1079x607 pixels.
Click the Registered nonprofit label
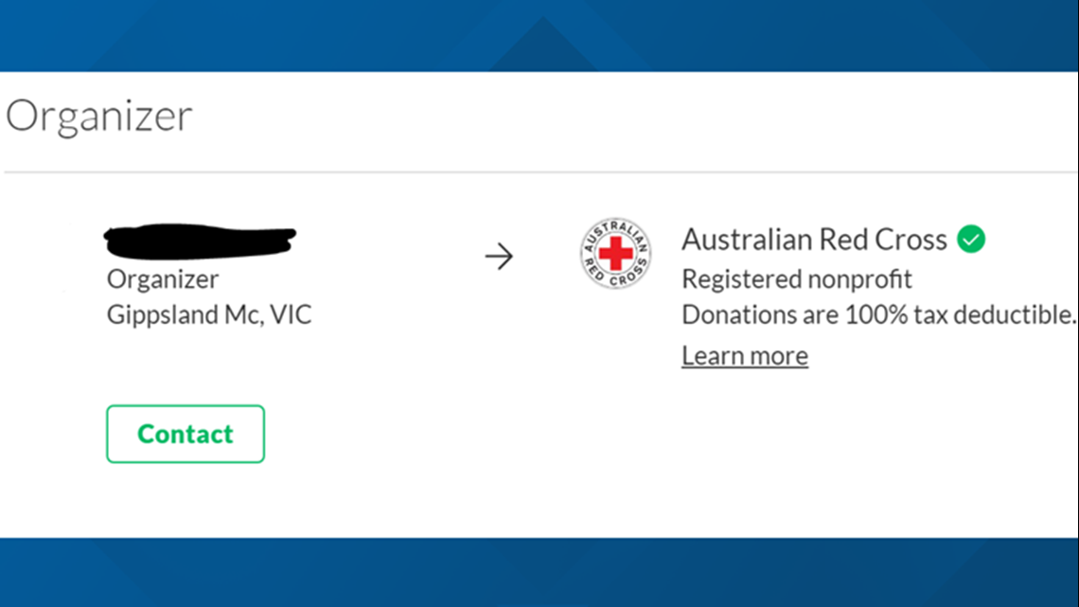(x=796, y=279)
